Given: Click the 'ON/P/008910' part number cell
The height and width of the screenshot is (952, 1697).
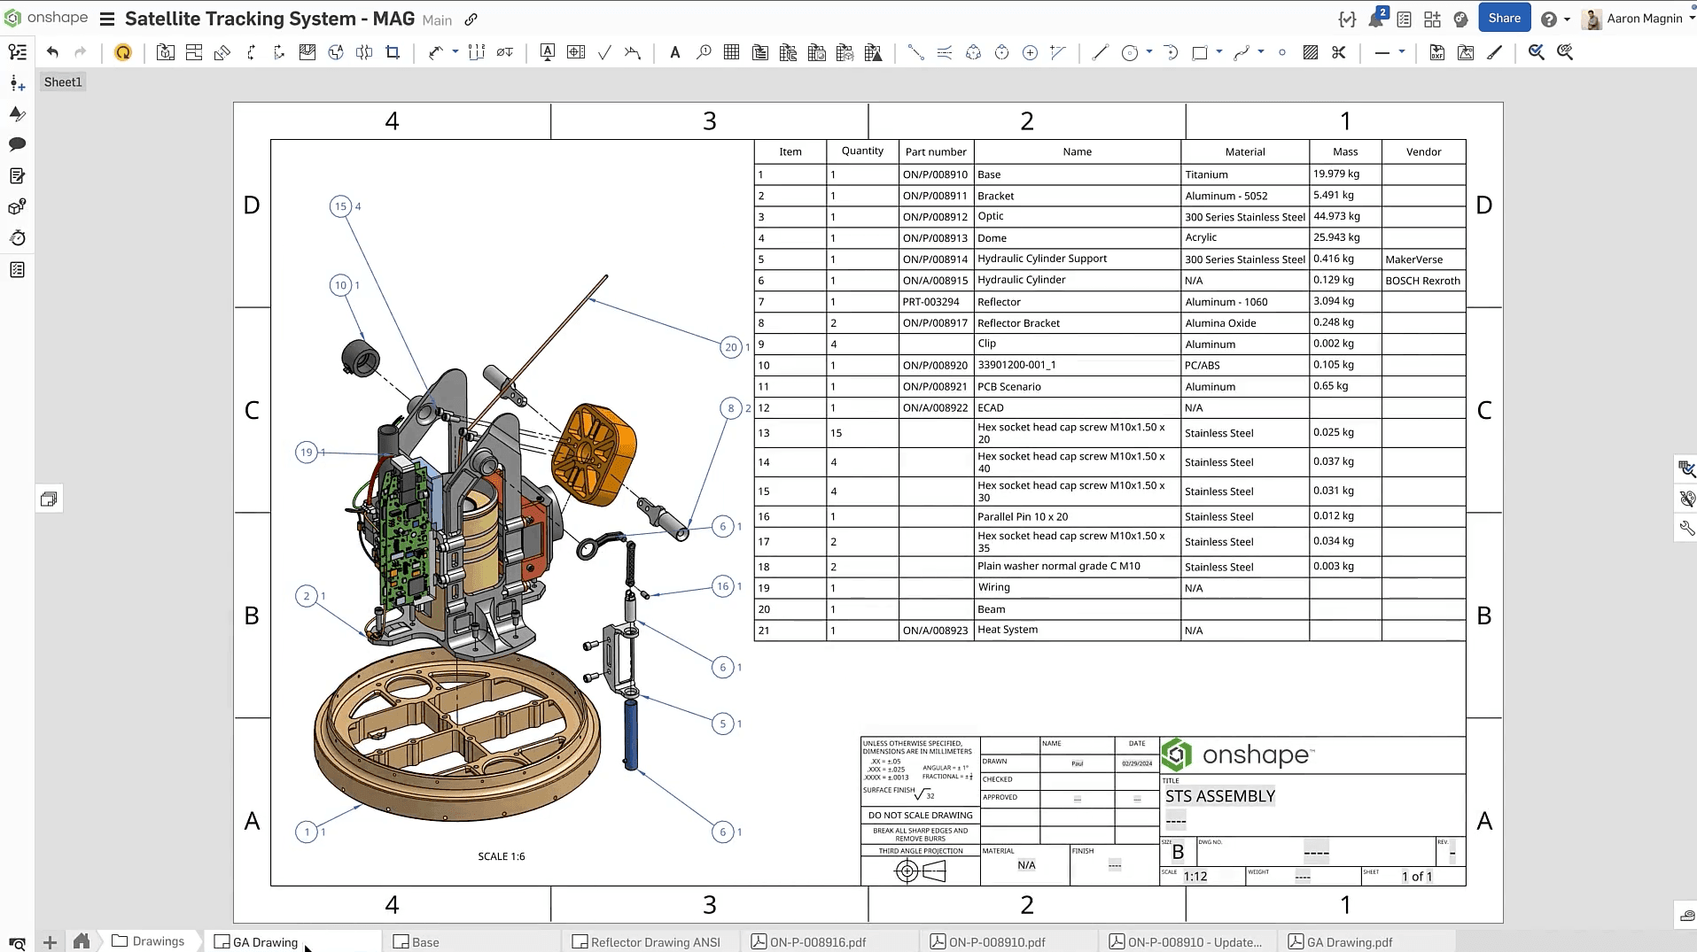Looking at the screenshot, I should pos(935,174).
